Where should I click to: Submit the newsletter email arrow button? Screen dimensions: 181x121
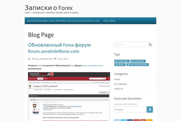tap(150, 110)
